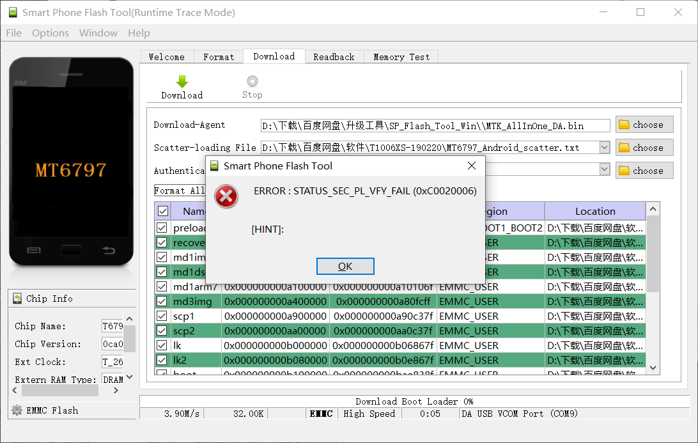Uncheck the md3img partition checkbox
Image resolution: width=698 pixels, height=443 pixels.
[x=162, y=301]
